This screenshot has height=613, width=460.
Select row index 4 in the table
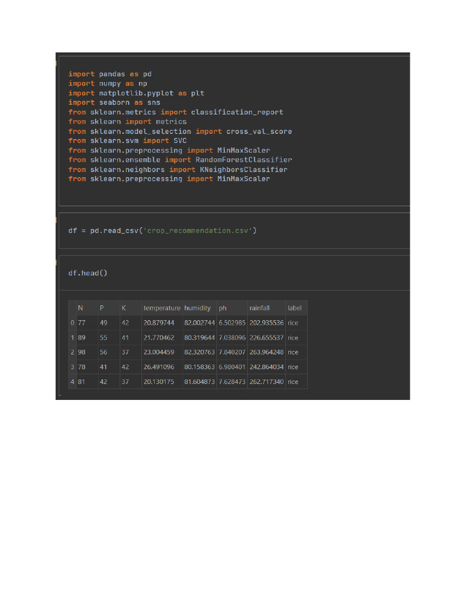(72, 381)
